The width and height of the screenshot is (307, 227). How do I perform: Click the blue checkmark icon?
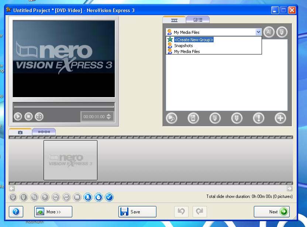tap(109, 197)
